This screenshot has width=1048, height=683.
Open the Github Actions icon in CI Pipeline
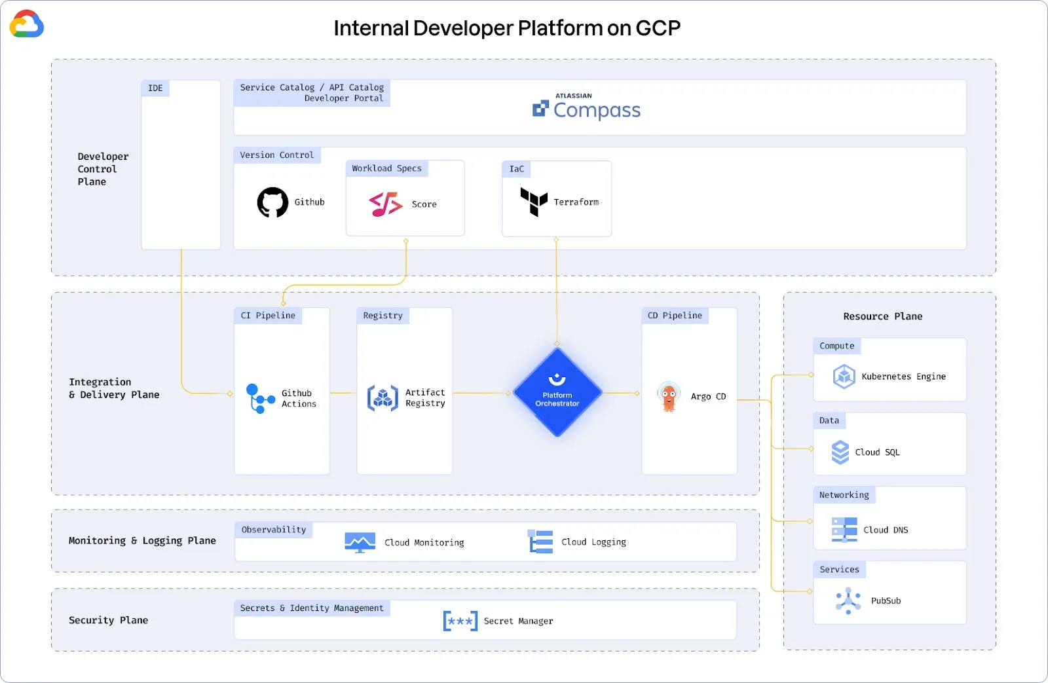tap(259, 398)
